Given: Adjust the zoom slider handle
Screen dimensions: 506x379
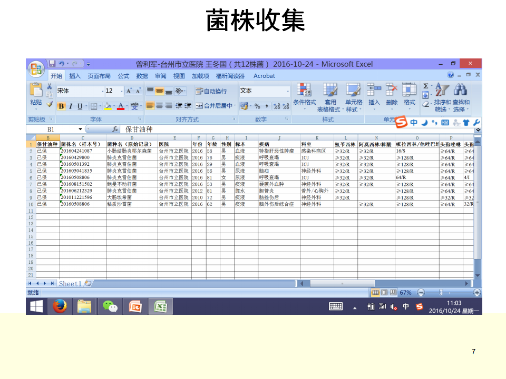Looking at the screenshot, I should pyautogui.click(x=441, y=292).
